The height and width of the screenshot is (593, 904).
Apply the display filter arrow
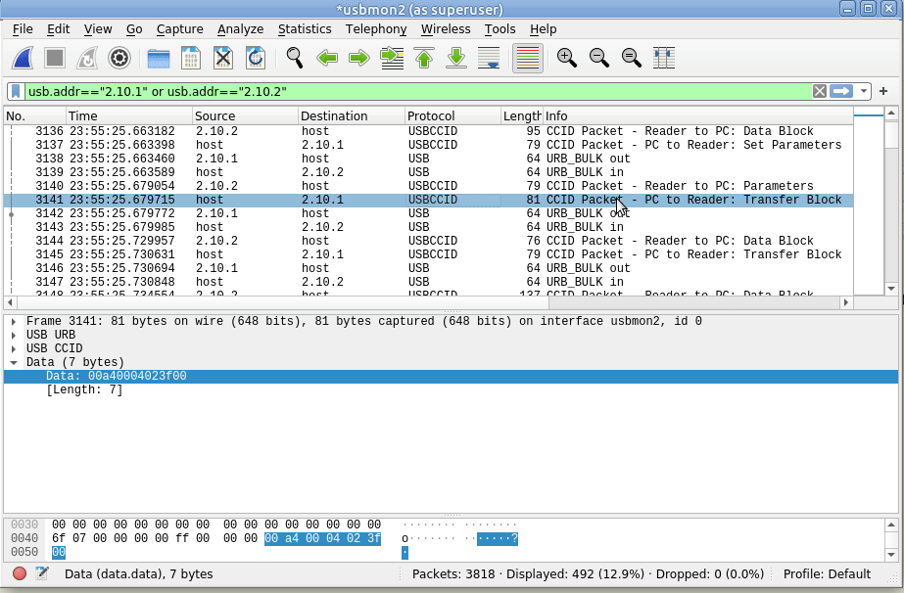click(x=841, y=92)
